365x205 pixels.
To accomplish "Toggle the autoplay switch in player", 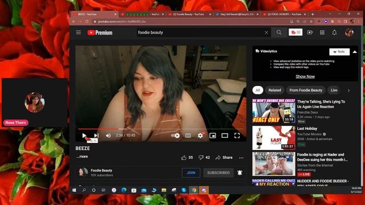I will coord(175,136).
